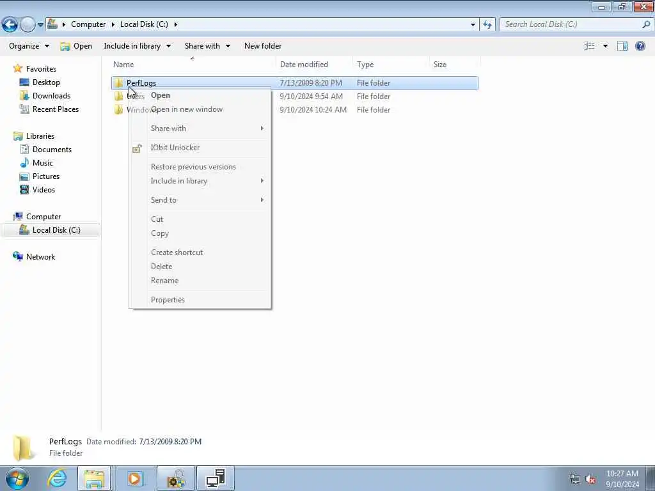
Task: Click the network computers taskbar icon
Action: (216, 478)
